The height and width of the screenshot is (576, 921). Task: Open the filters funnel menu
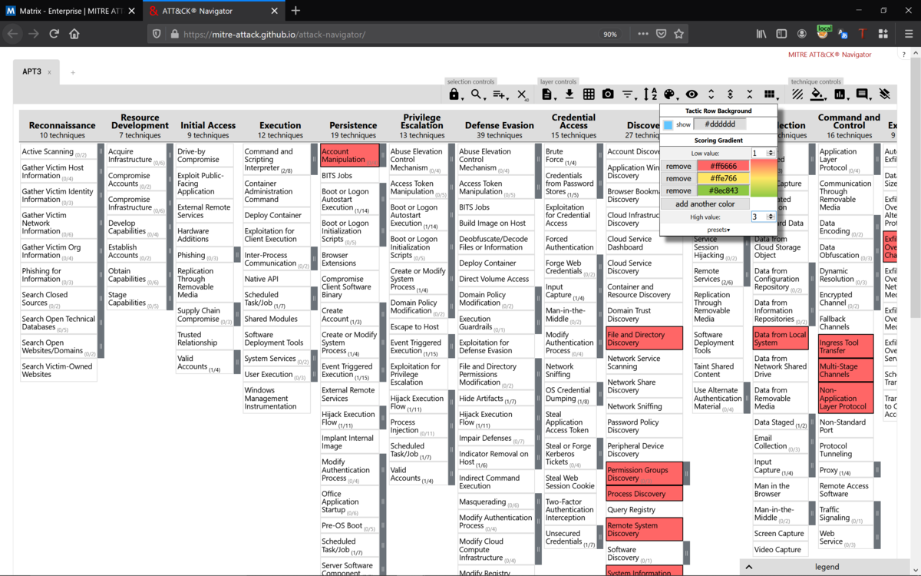(629, 94)
